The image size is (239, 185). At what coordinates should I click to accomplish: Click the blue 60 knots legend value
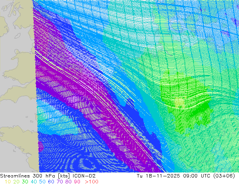point(51,182)
